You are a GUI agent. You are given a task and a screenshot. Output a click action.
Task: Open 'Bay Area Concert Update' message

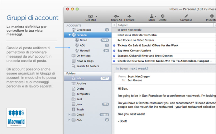pyautogui.click(x=164, y=51)
